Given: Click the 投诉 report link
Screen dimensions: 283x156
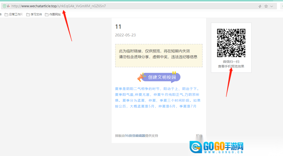Looking at the screenshot, I should [199, 135].
